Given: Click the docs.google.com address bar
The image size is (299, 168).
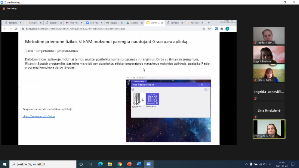Looking at the screenshot, I should point(112,29).
